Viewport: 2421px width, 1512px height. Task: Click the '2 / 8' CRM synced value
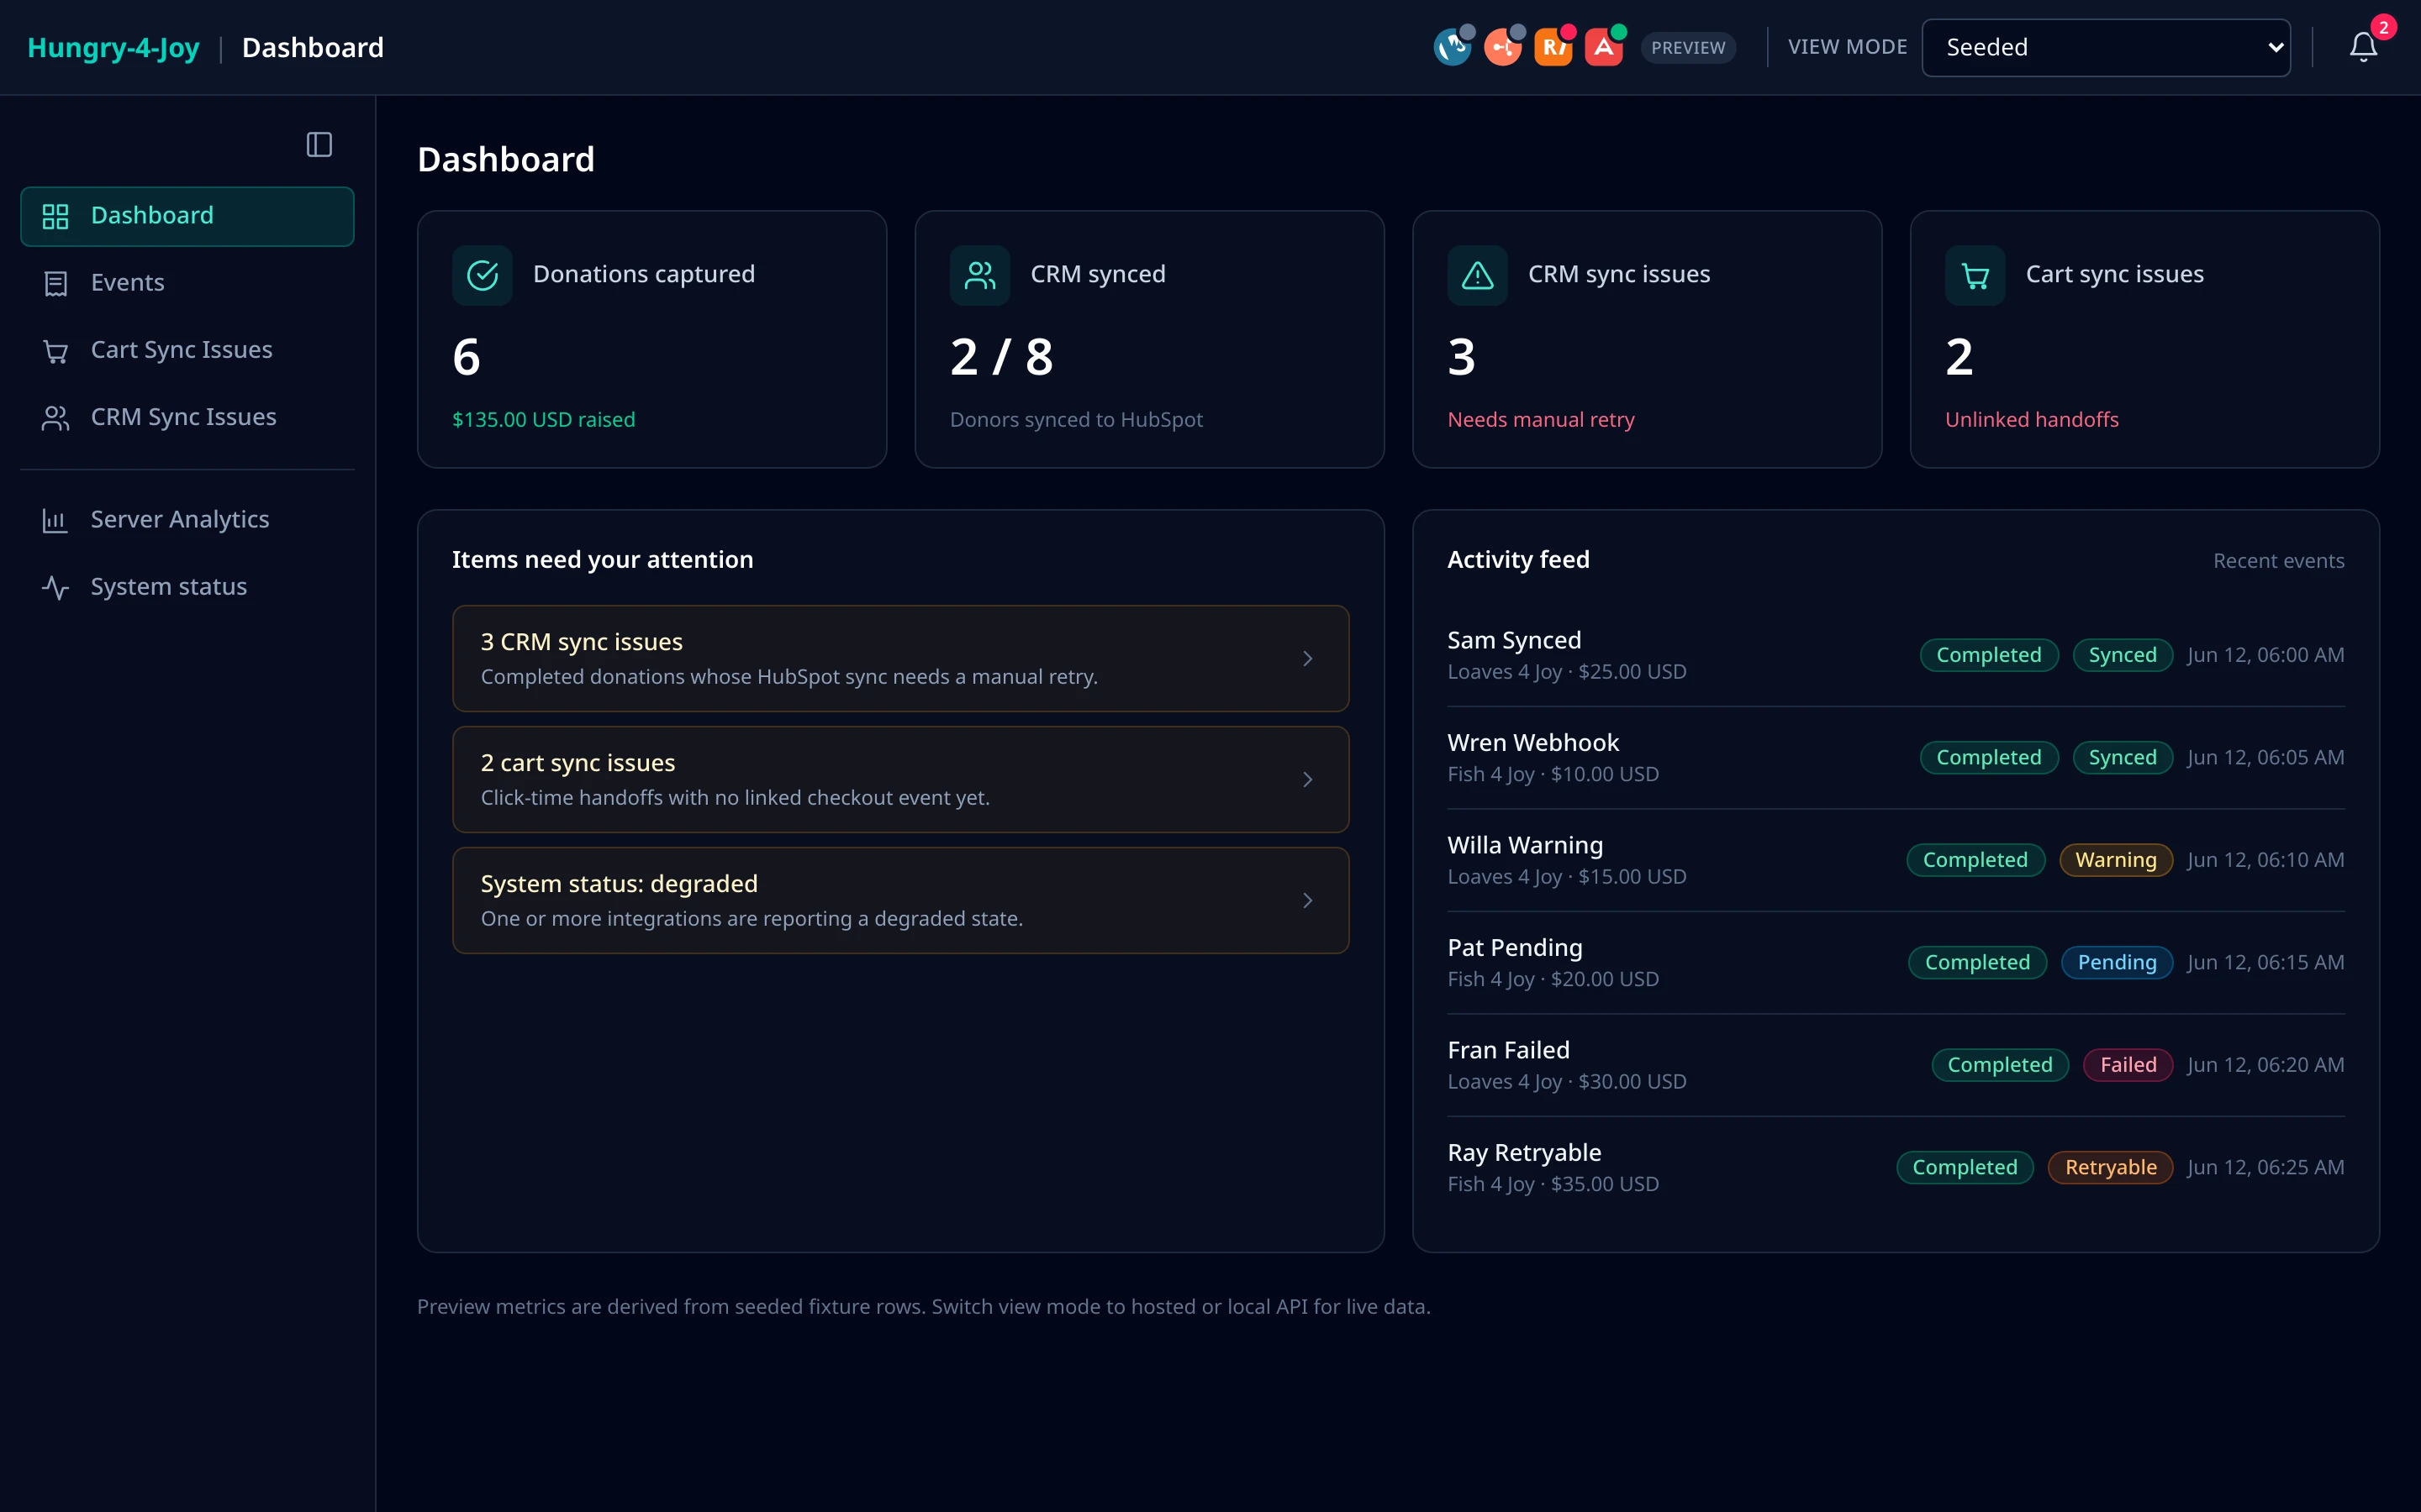[x=1001, y=357]
